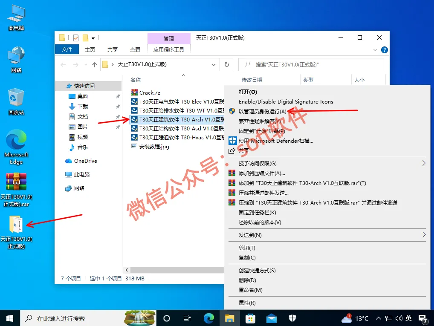Click Properties quick access toolbar checkmark icon
Viewport: 434px width, 326px height.
(x=76, y=38)
